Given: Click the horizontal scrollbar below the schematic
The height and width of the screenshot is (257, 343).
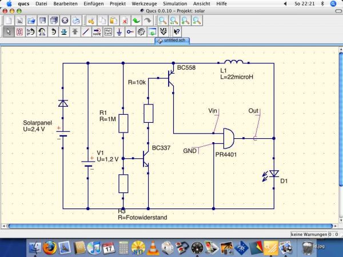Looking at the screenshot, I should click(171, 227).
